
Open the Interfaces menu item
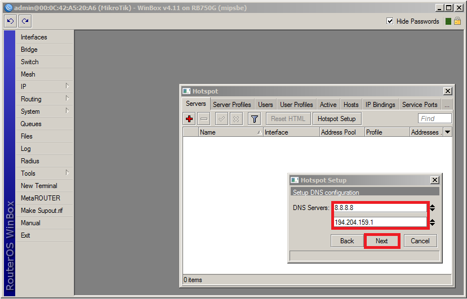34,37
